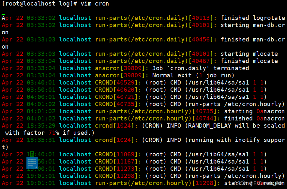Click 'finished 0anacron' message text
The width and height of the screenshot is (287, 189).
pyautogui.click(x=254, y=118)
